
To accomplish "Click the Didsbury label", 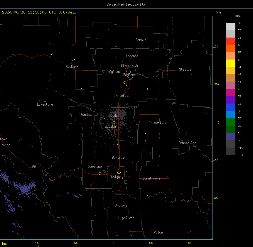I will (x=112, y=126).
